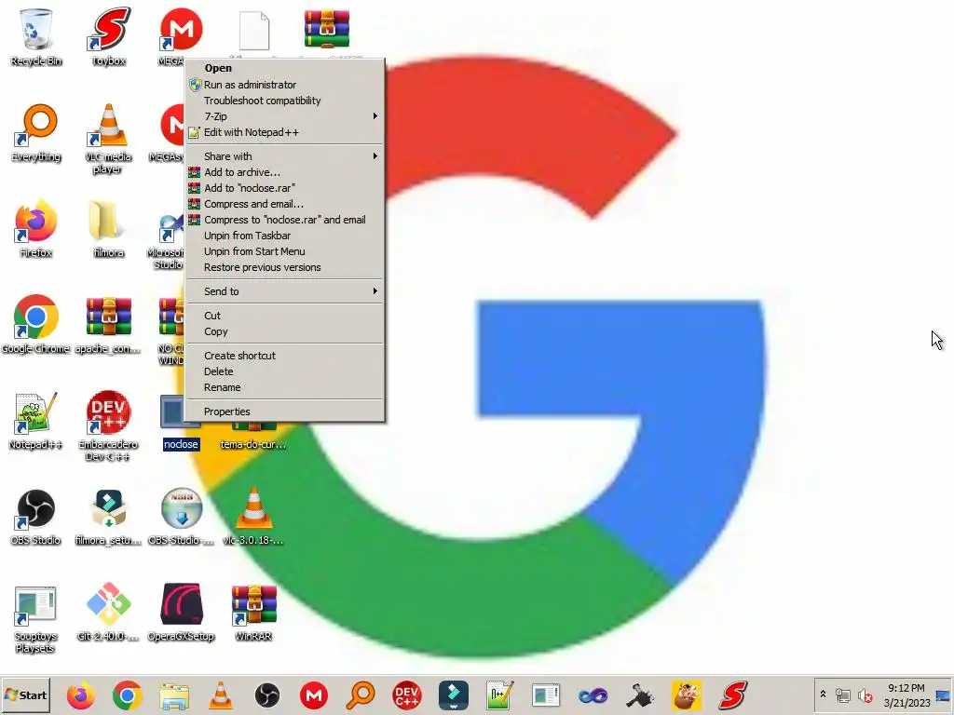Select the OBS-Studio-... NSIS installer icon
954x715 pixels.
[181, 517]
